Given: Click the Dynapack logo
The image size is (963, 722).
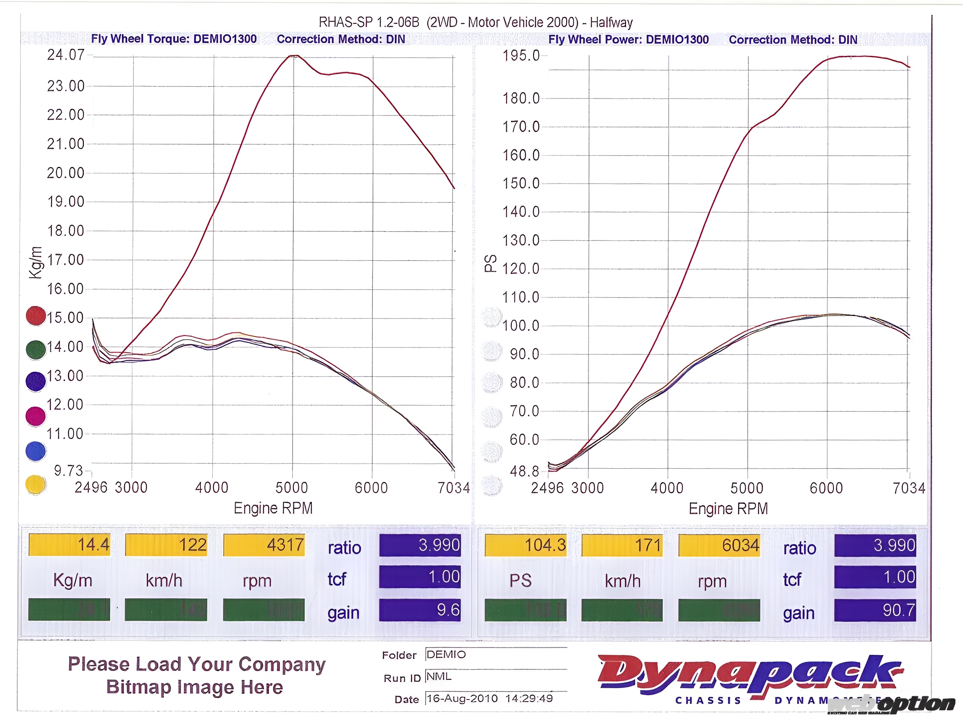Looking at the screenshot, I should (x=749, y=675).
